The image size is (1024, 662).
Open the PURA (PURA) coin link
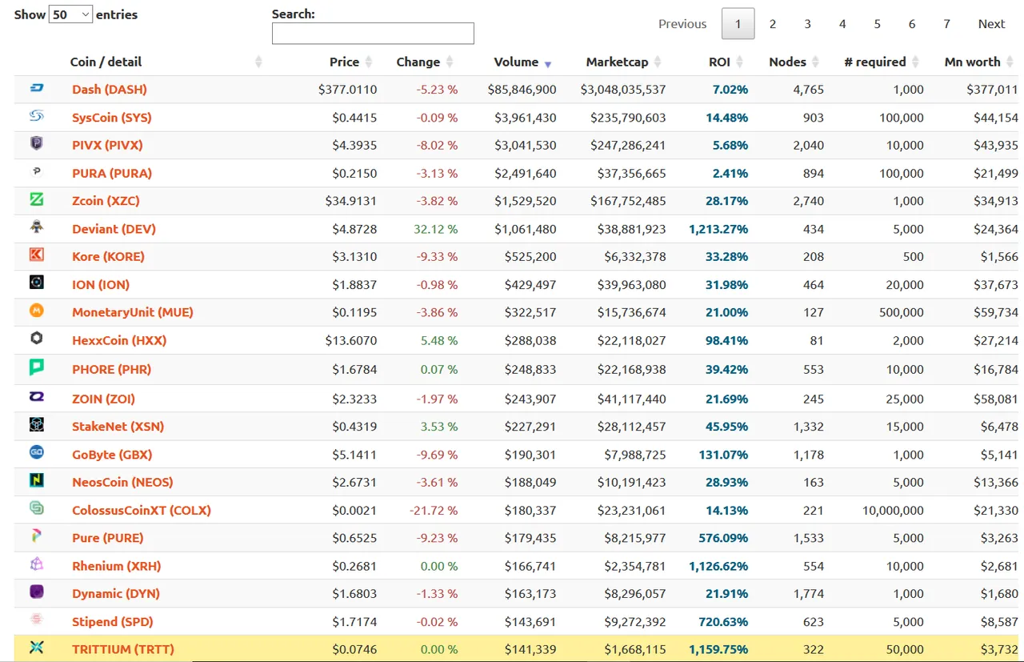pyautogui.click(x=112, y=173)
